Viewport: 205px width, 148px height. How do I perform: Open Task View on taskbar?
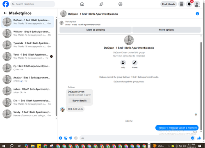(x=19, y=146)
